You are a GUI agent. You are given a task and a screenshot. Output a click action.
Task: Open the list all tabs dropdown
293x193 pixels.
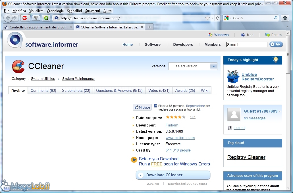(x=287, y=27)
